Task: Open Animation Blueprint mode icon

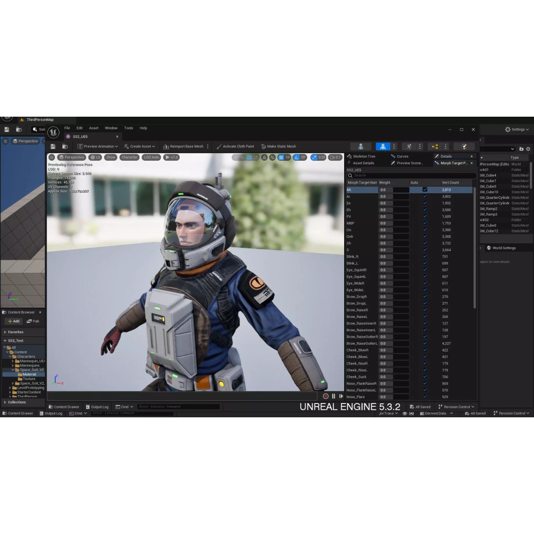Action: coord(435,146)
